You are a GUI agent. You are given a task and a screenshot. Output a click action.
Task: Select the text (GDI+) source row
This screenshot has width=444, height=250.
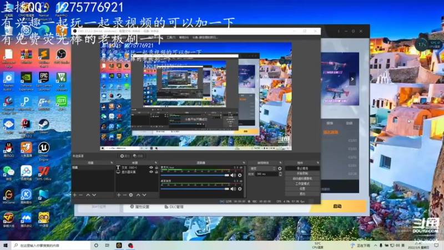pyautogui.click(x=137, y=168)
